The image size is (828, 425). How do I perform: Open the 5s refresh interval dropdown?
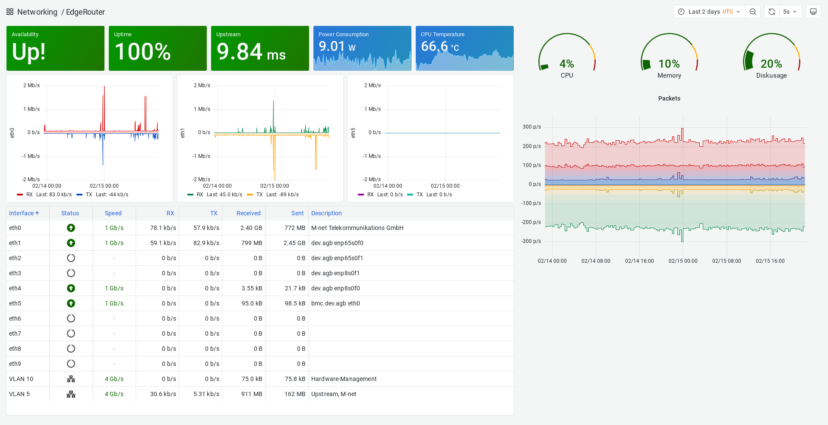coord(790,12)
